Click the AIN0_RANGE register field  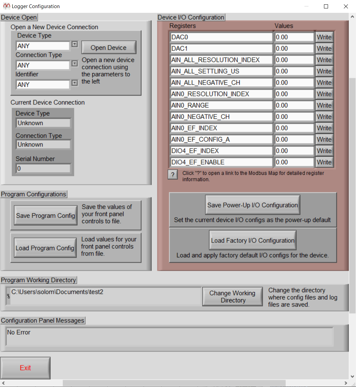(x=221, y=105)
